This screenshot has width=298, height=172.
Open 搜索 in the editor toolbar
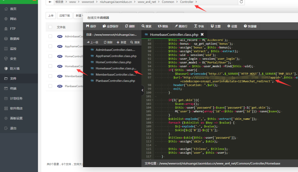(x=146, y=26)
